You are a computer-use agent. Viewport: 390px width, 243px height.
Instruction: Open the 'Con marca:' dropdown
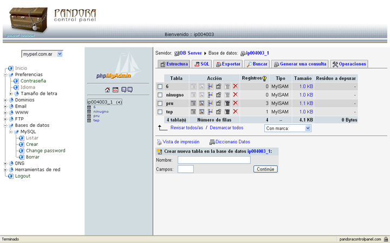click(x=288, y=129)
